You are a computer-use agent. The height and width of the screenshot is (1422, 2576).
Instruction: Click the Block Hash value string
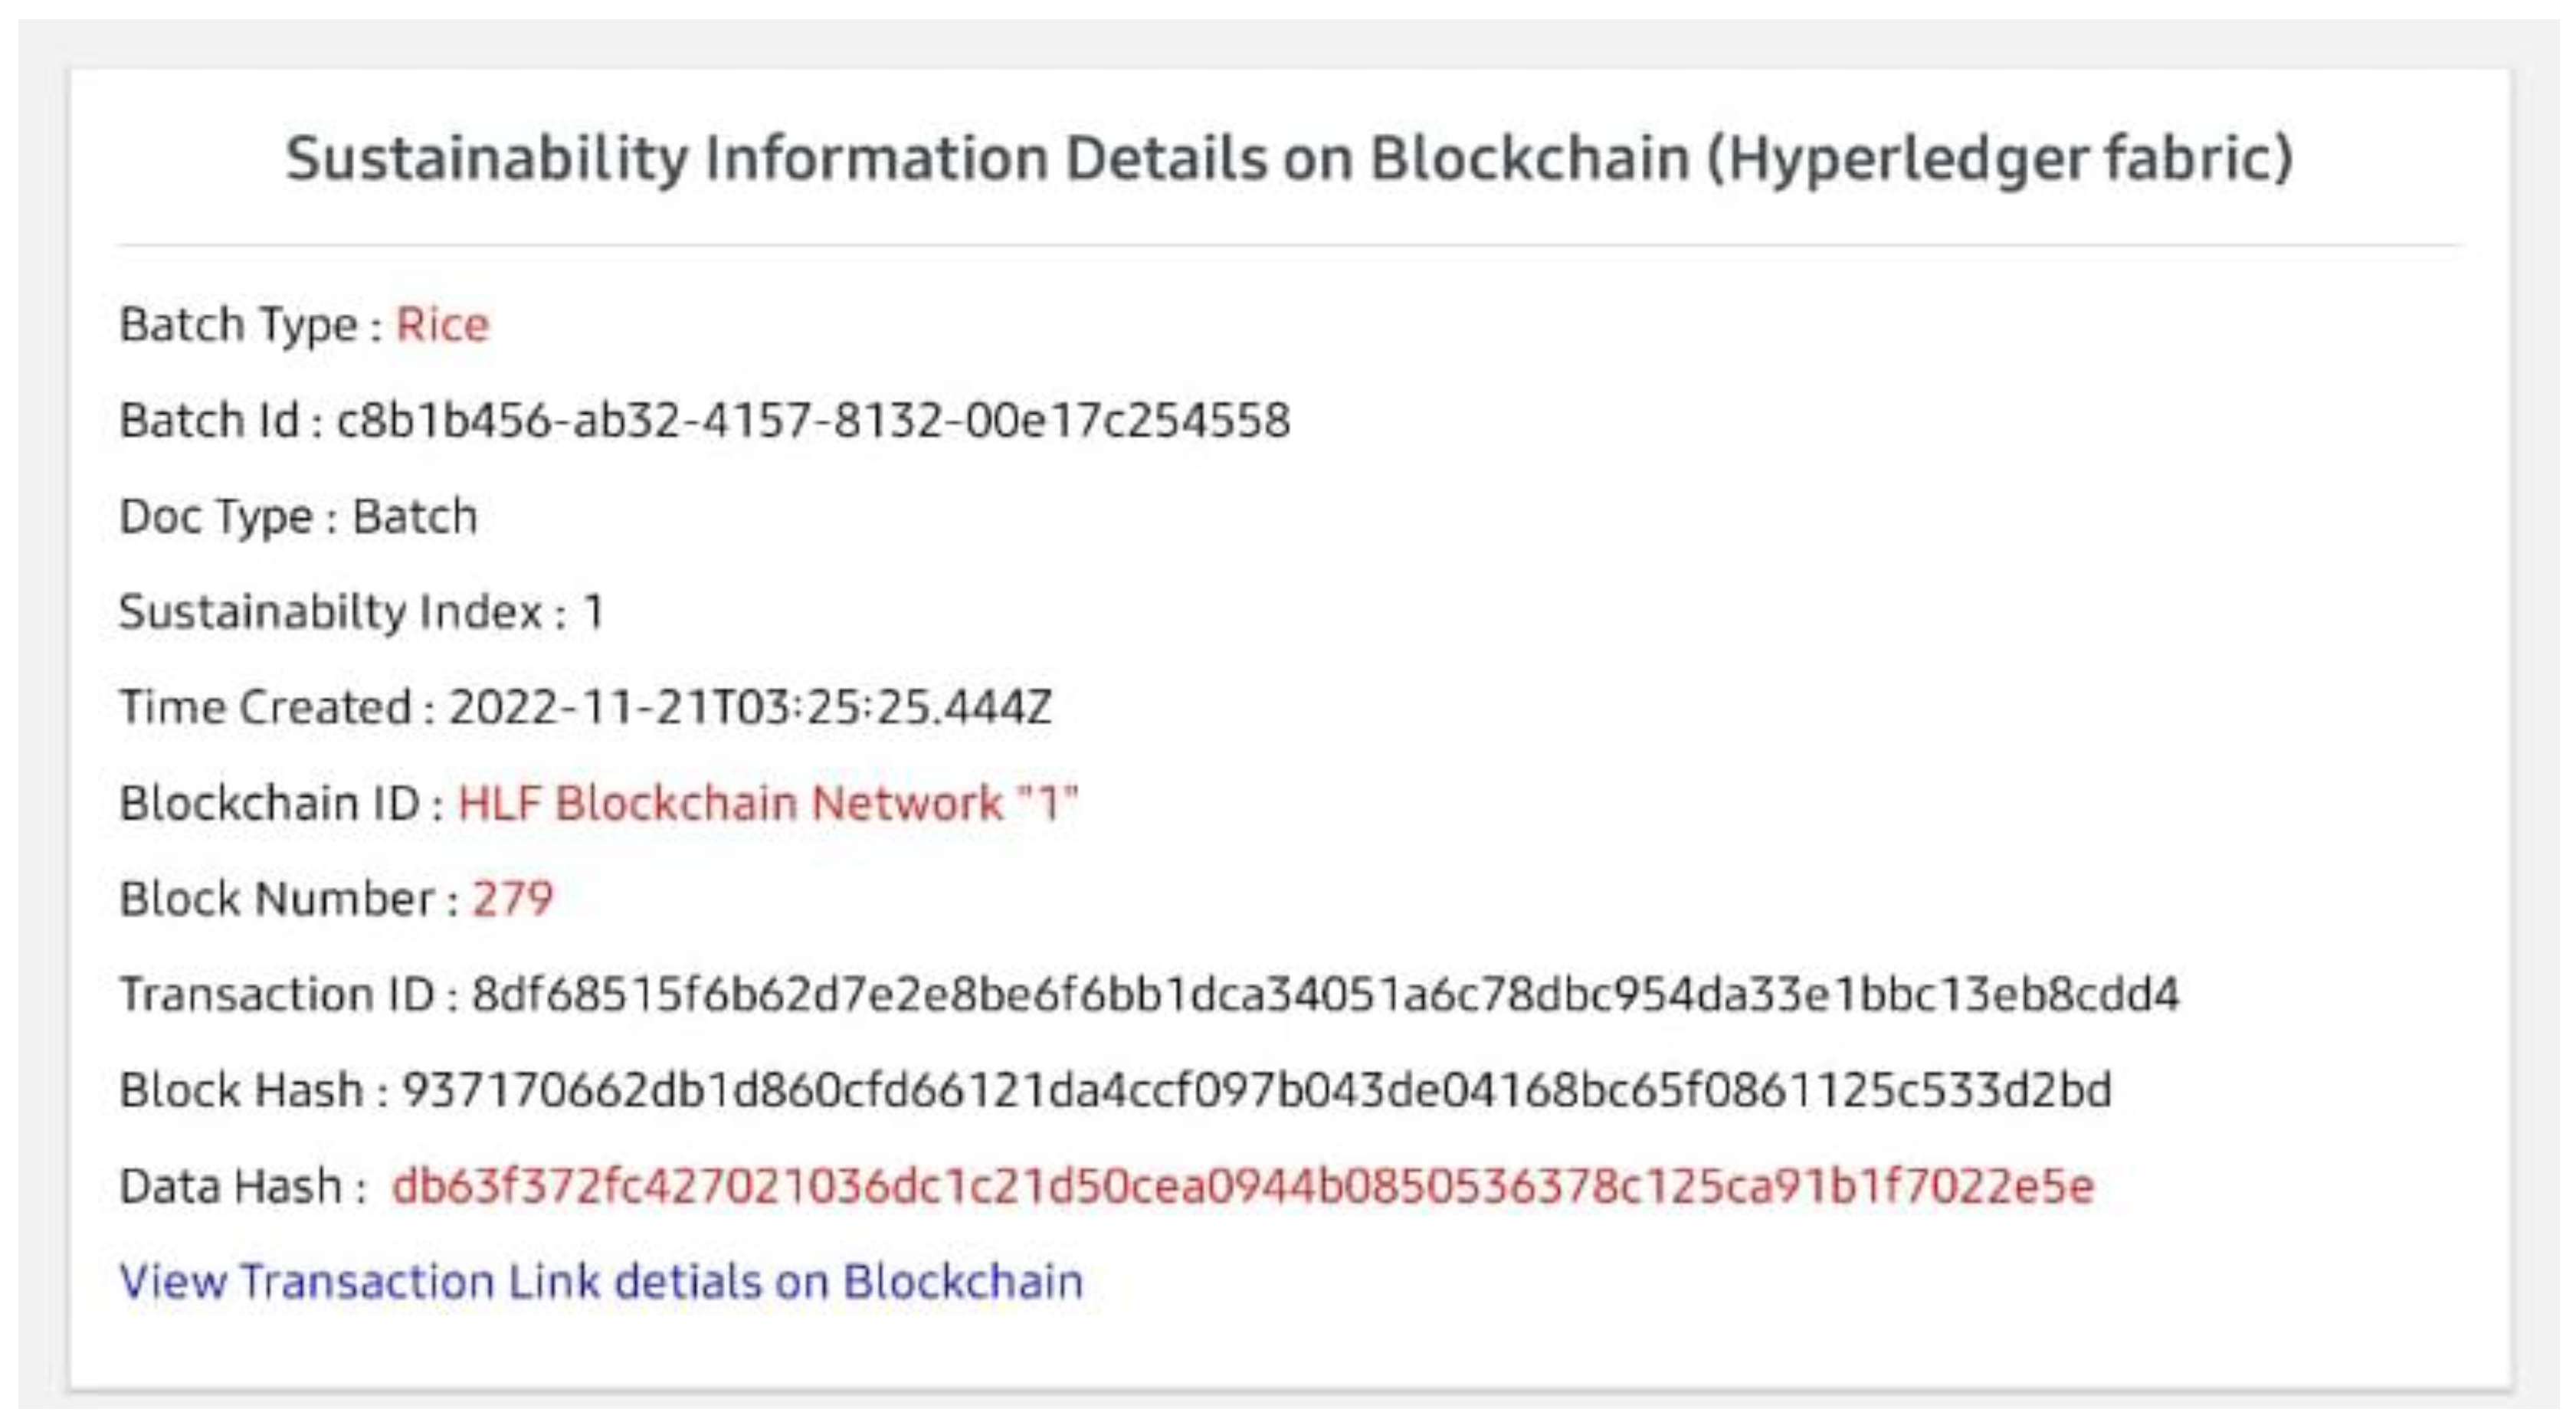[1256, 1090]
